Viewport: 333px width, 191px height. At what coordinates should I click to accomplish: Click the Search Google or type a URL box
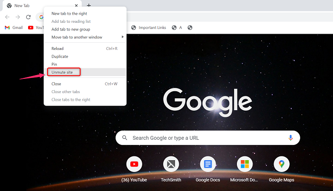coord(208,138)
